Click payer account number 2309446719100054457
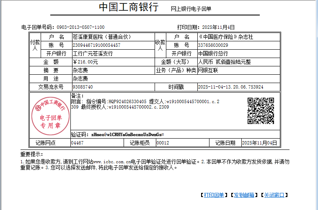The height and width of the screenshot is (210, 318). tap(97, 45)
